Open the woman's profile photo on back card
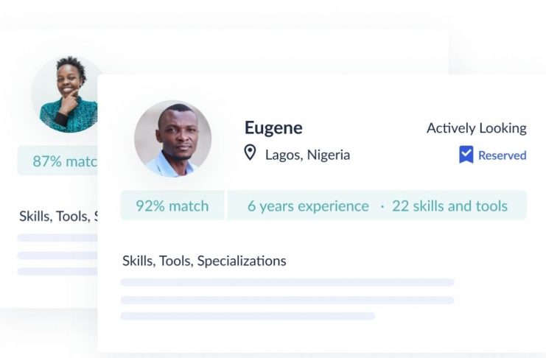Viewport: 546px width, 358px height. [66, 94]
